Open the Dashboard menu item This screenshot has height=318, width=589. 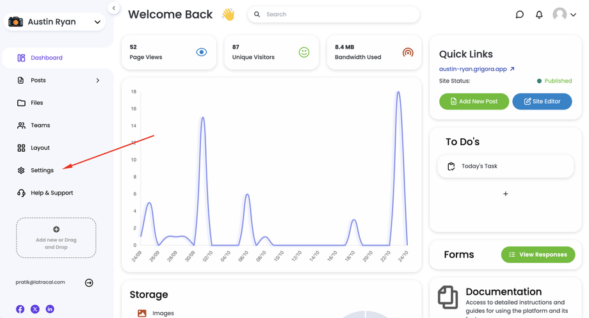click(x=58, y=58)
